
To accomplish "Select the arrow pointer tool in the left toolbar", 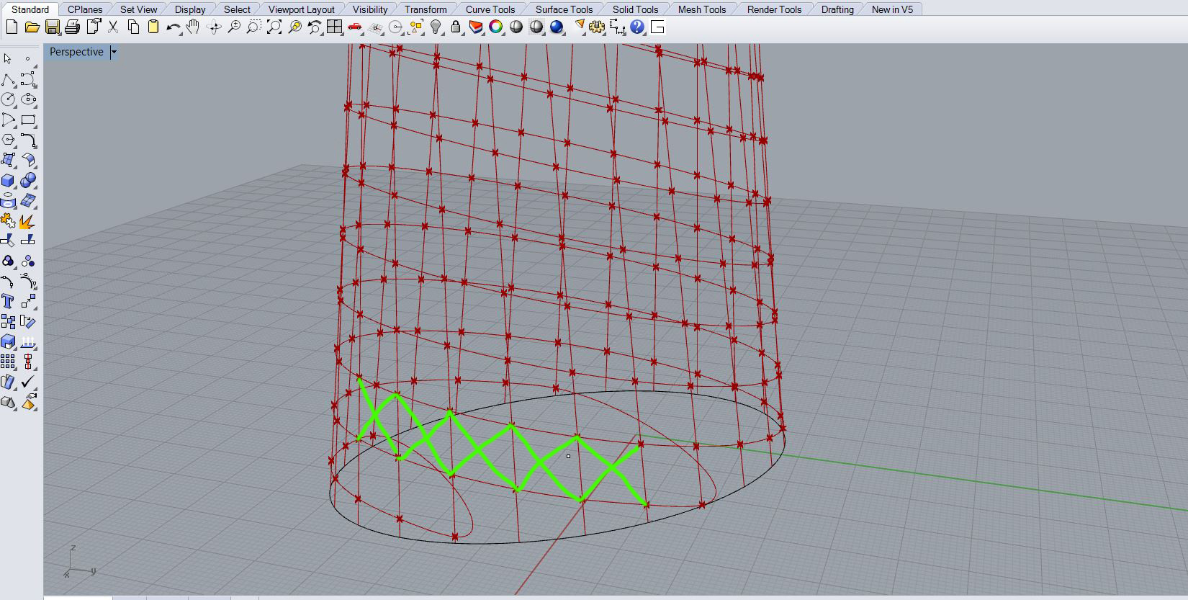I will point(9,59).
